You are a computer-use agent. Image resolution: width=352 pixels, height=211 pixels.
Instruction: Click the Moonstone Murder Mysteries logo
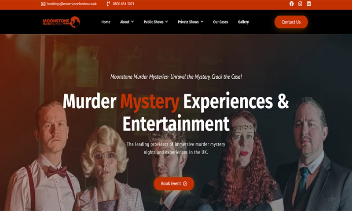click(61, 22)
